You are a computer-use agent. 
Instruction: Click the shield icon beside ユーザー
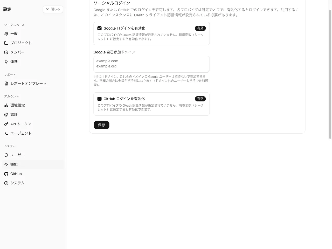click(6, 155)
